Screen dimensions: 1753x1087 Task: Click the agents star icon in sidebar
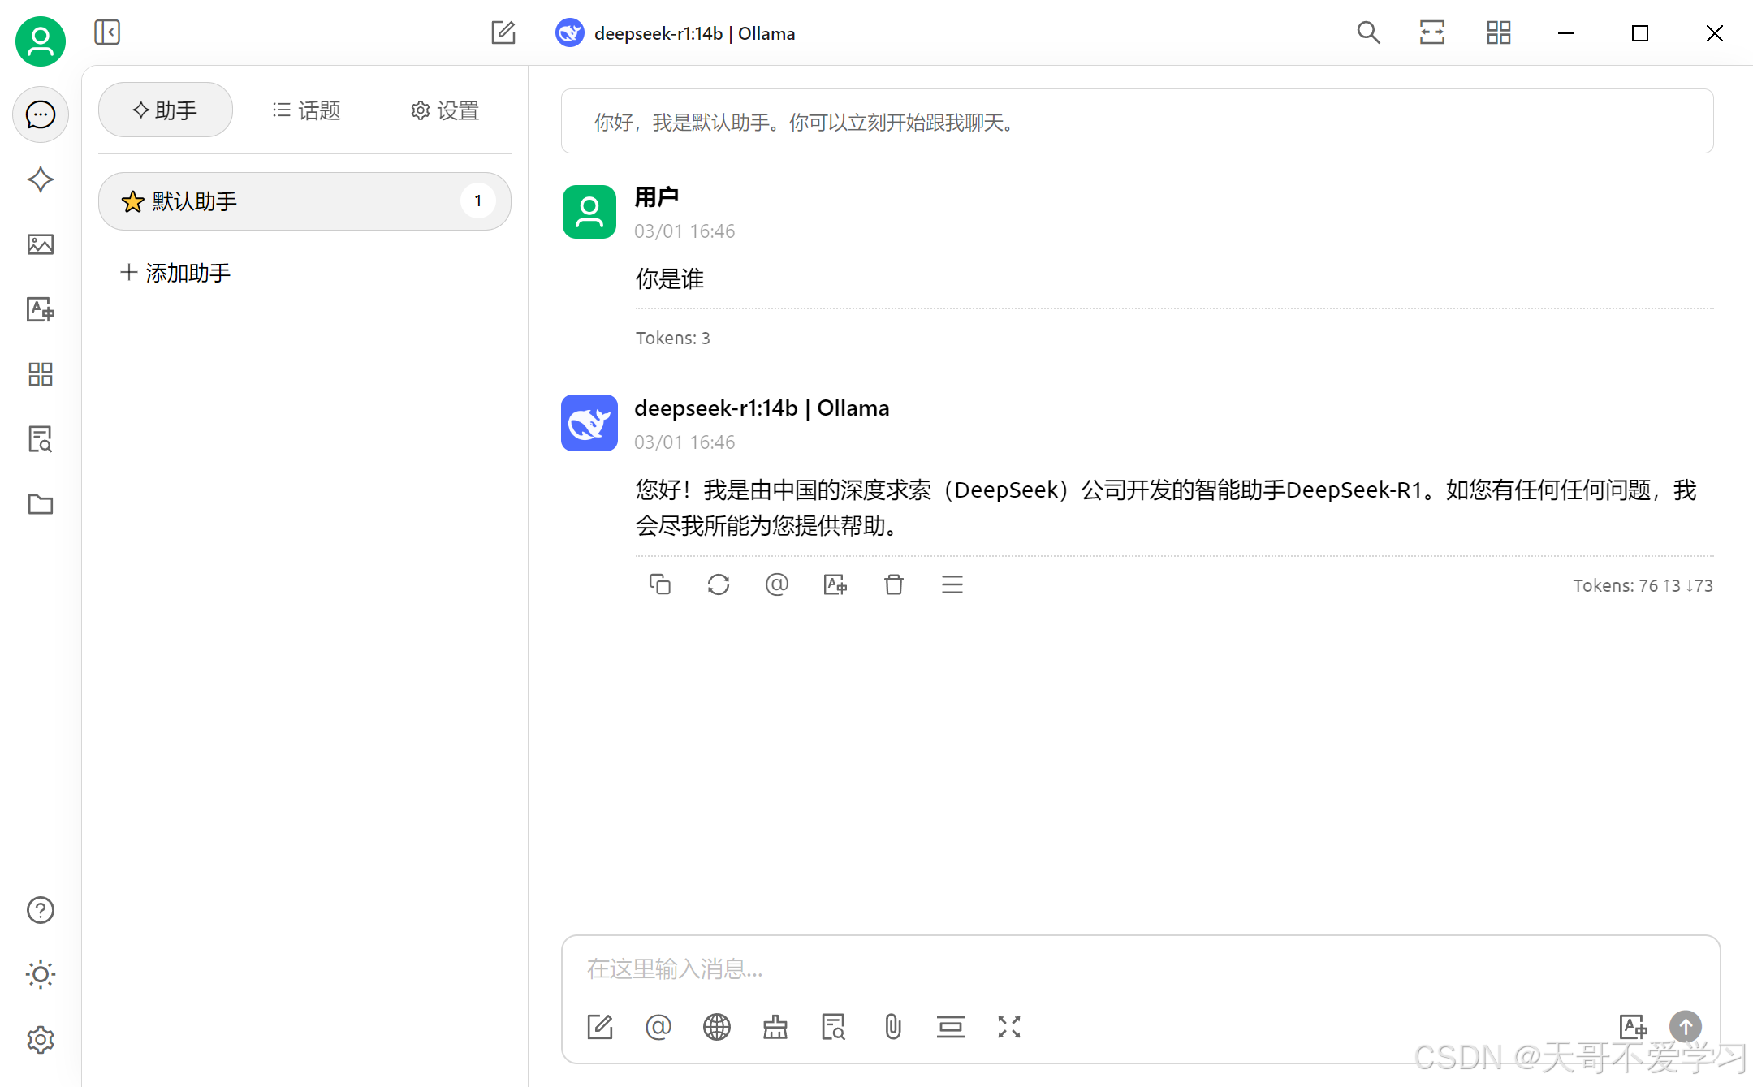tap(40, 179)
